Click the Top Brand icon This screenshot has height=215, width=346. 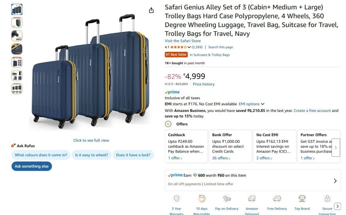[x=302, y=198]
